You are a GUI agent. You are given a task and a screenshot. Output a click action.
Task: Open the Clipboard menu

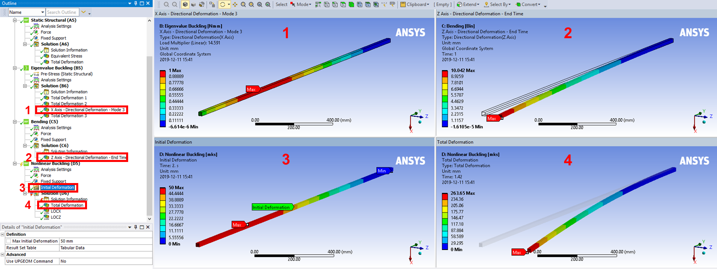click(x=415, y=4)
